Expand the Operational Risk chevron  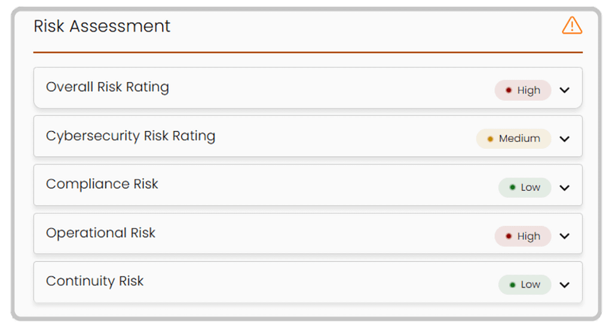pyautogui.click(x=565, y=236)
